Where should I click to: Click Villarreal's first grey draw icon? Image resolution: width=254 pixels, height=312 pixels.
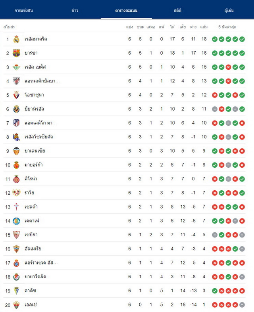pyautogui.click(x=215, y=109)
